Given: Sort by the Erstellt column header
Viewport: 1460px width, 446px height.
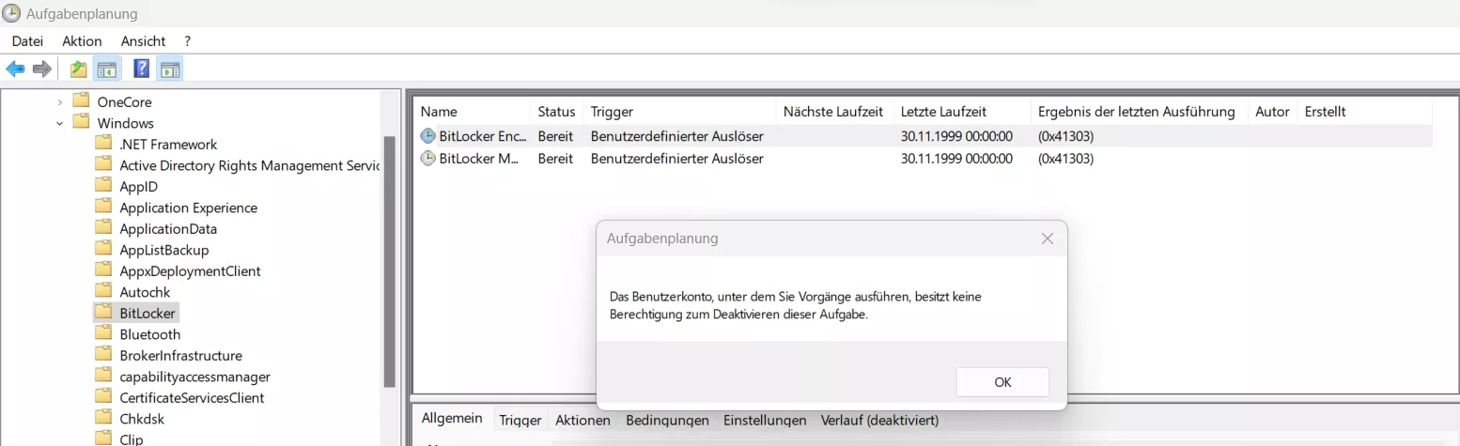Looking at the screenshot, I should 1326,112.
